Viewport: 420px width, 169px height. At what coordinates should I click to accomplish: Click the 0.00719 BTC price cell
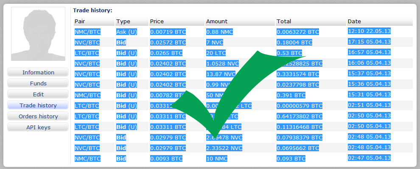(168, 32)
